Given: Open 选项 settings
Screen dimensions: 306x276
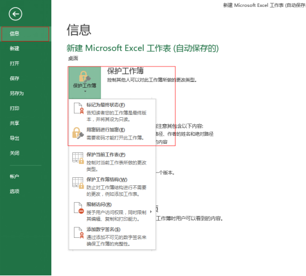Looking at the screenshot, I should point(14,191).
